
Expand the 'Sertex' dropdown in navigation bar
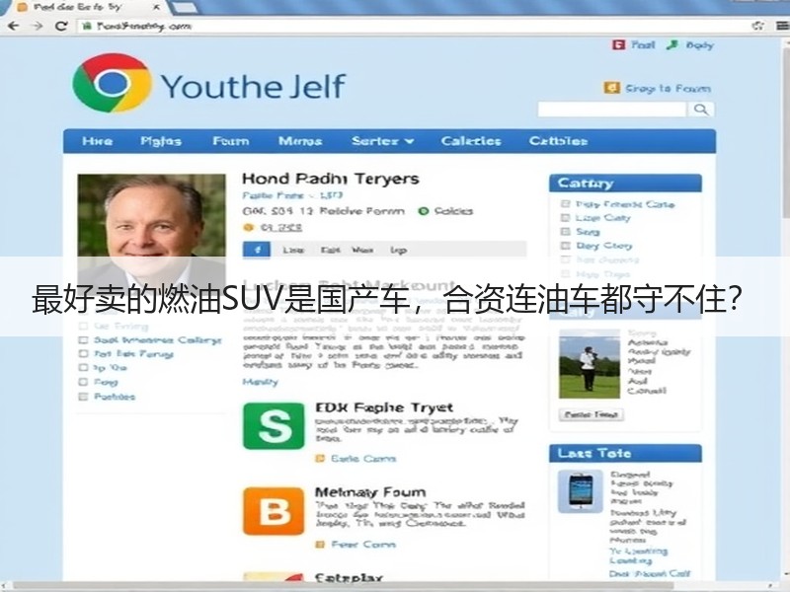click(383, 141)
